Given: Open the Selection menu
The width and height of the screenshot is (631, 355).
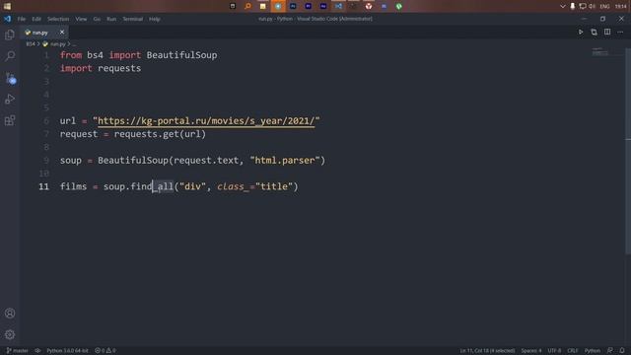Looking at the screenshot, I should 58,19.
